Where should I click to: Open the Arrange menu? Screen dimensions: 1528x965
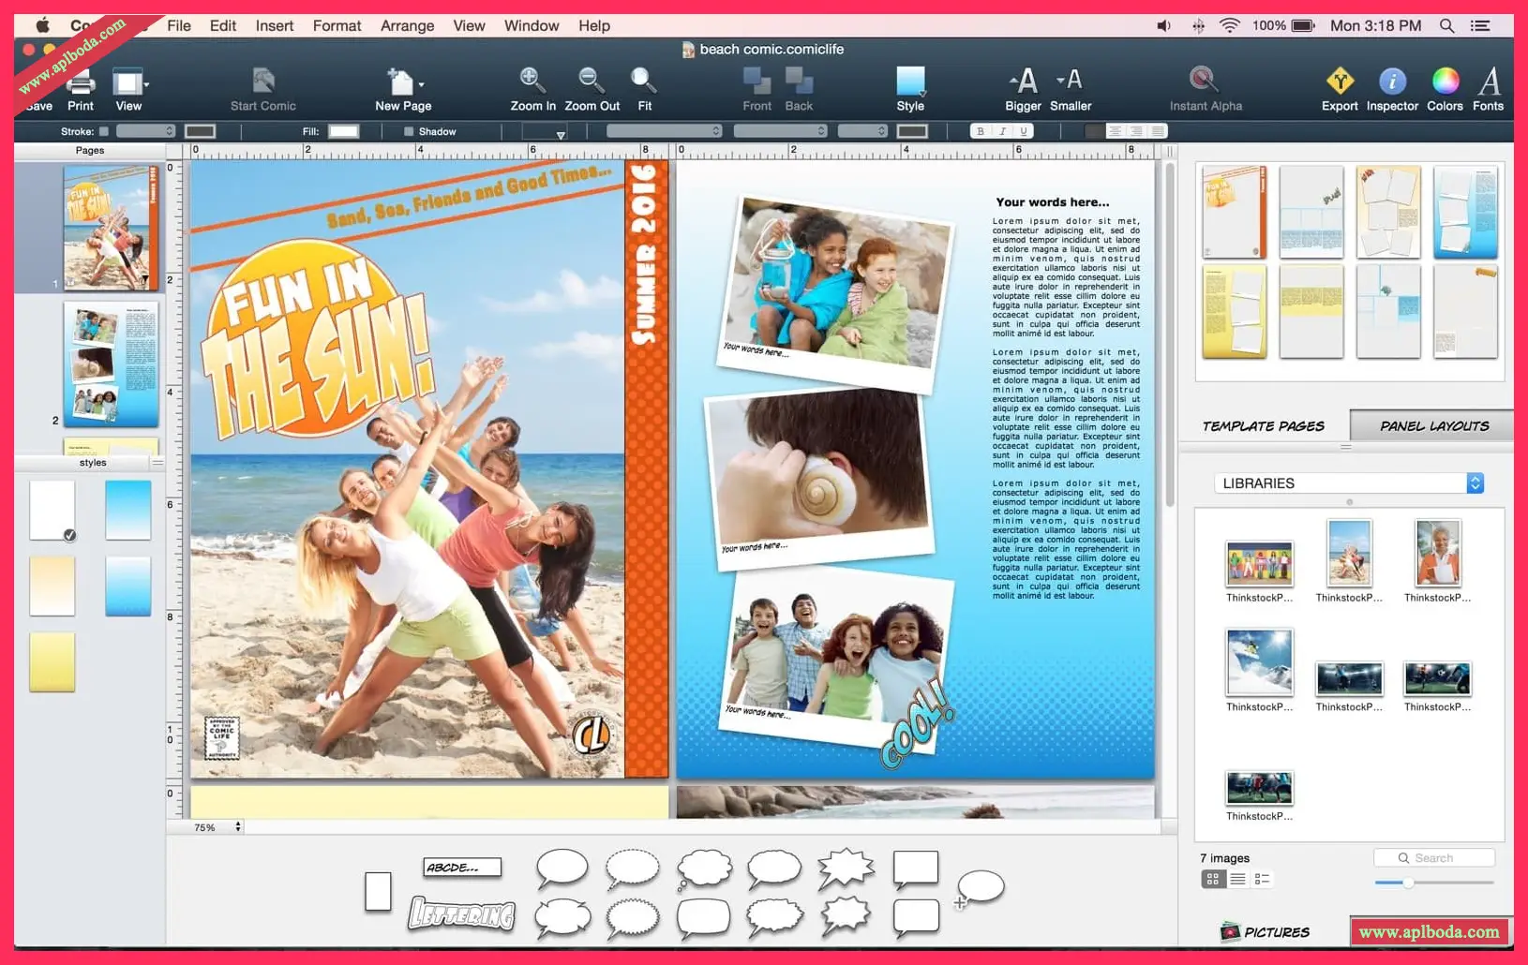pos(407,25)
